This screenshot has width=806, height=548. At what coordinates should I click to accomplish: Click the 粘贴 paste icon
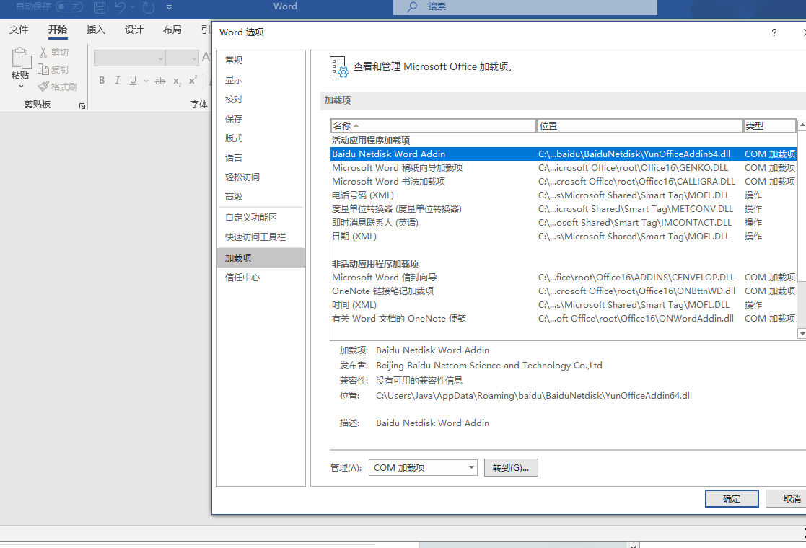(20, 58)
